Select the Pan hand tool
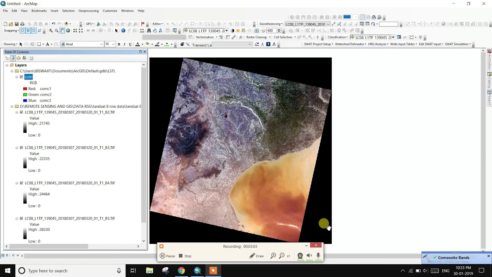Image resolution: width=492 pixels, height=277 pixels. coord(62,30)
